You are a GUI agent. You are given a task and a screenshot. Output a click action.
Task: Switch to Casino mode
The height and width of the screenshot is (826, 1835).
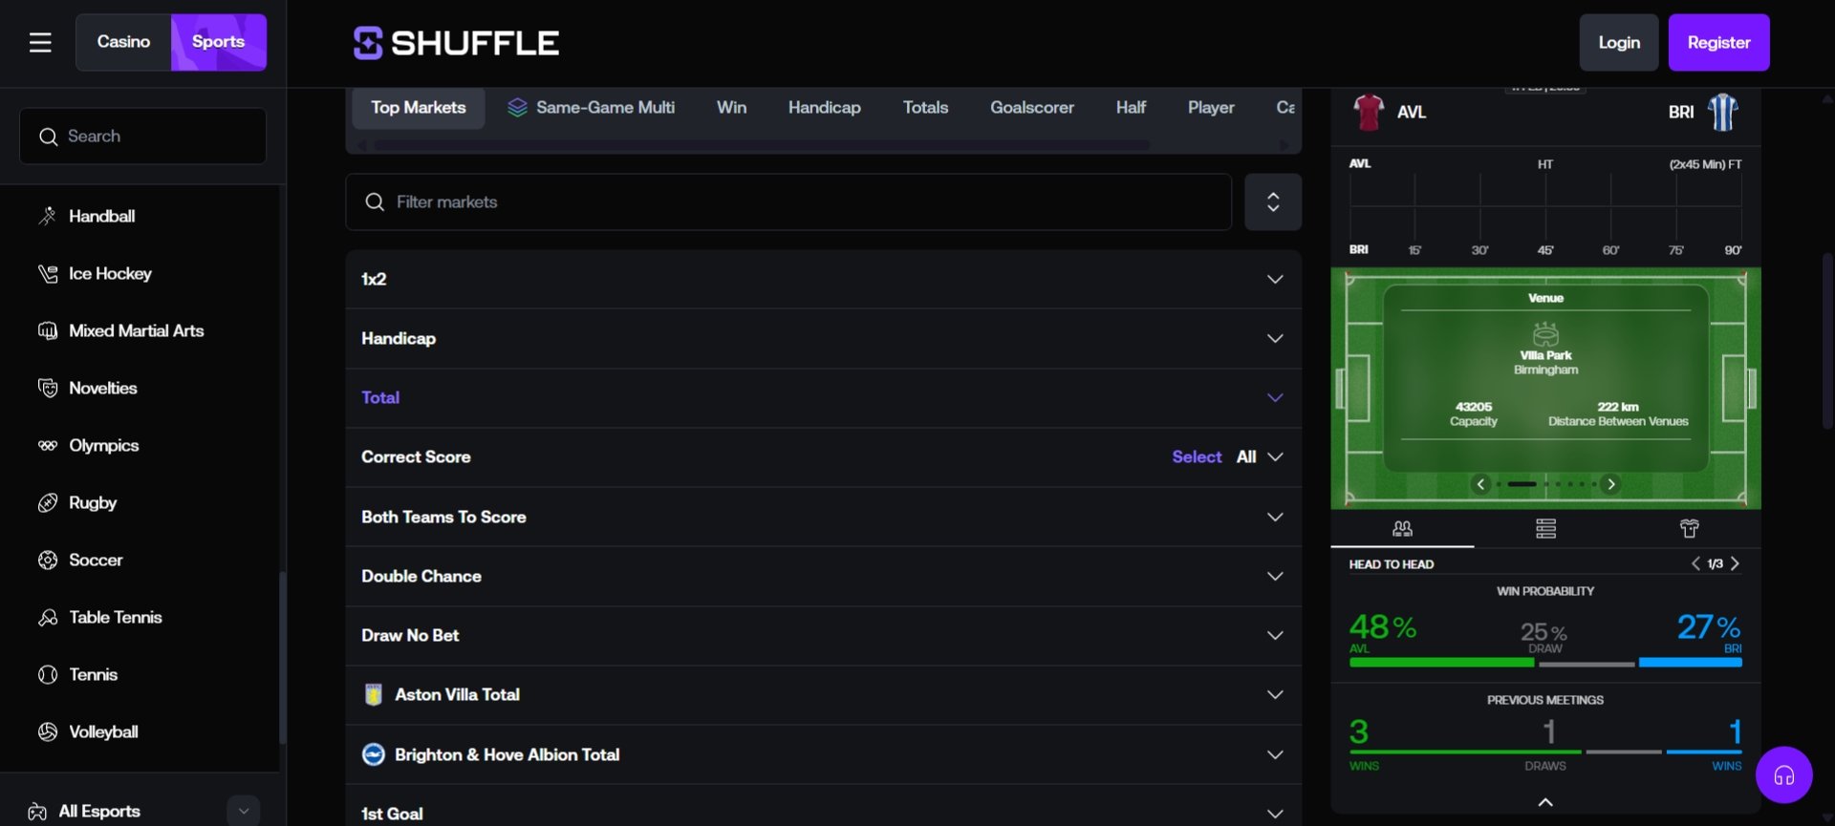click(x=123, y=42)
